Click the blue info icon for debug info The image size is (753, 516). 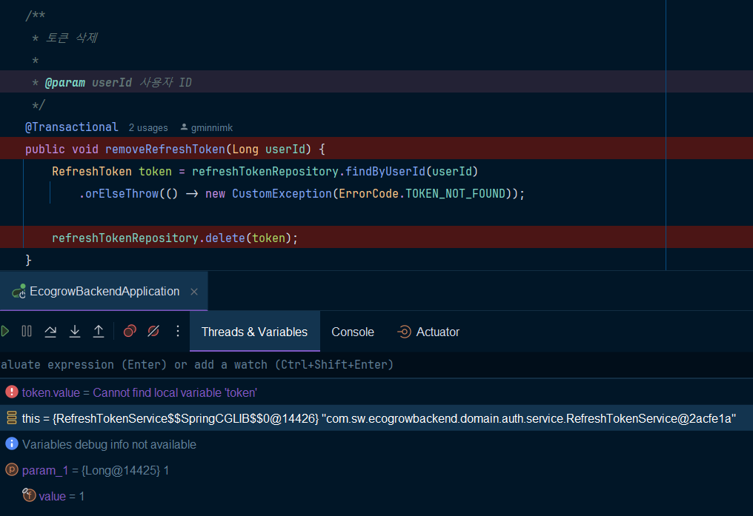(x=12, y=443)
